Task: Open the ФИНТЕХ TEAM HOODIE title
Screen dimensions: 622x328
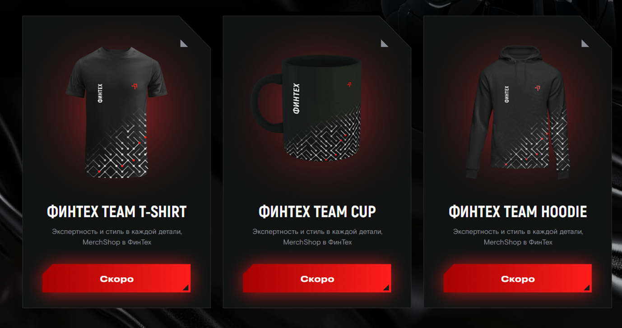Action: (x=518, y=212)
